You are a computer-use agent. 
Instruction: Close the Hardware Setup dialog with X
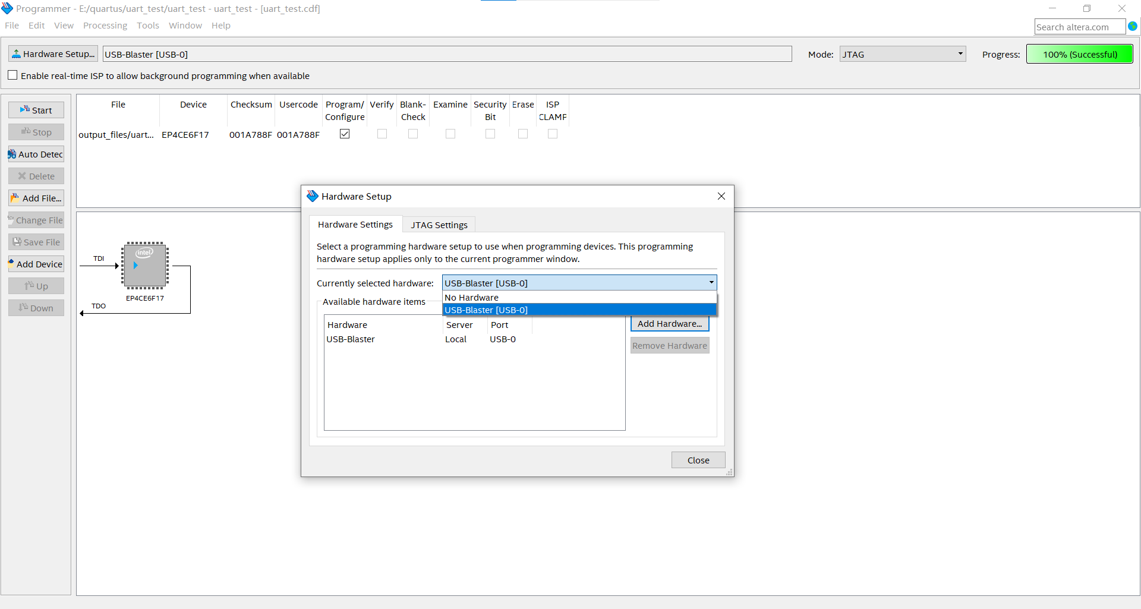tap(721, 196)
